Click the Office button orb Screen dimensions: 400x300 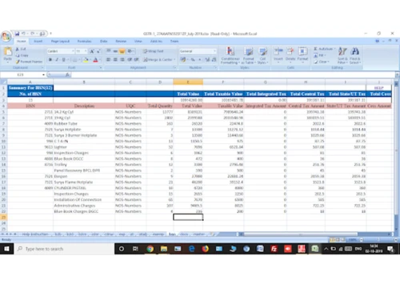pyautogui.click(x=6, y=36)
